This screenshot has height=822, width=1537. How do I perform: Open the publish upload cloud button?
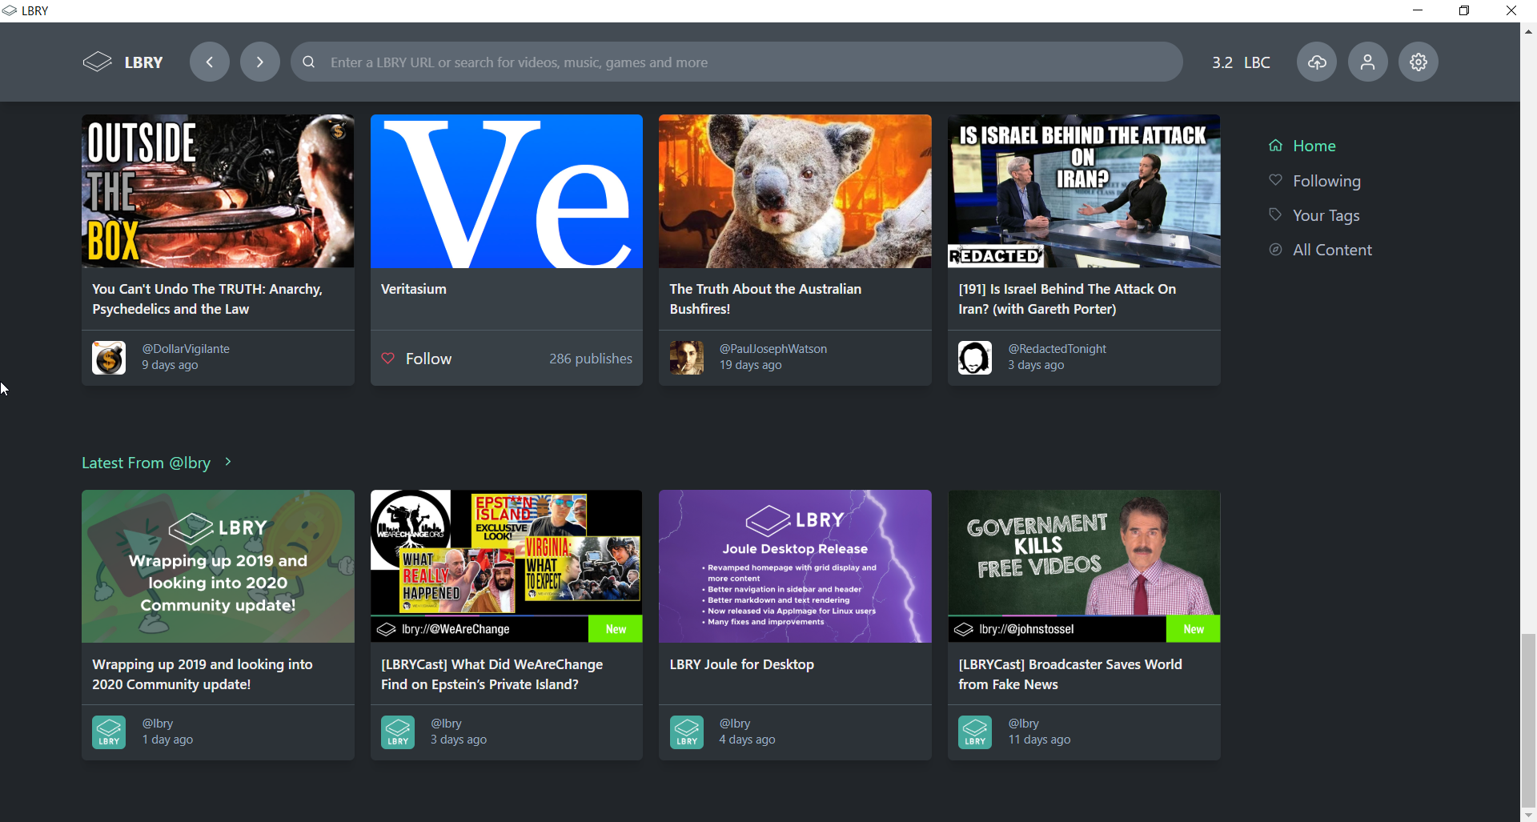1317,62
